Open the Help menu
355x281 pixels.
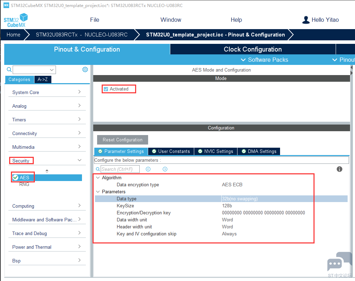tap(236, 20)
